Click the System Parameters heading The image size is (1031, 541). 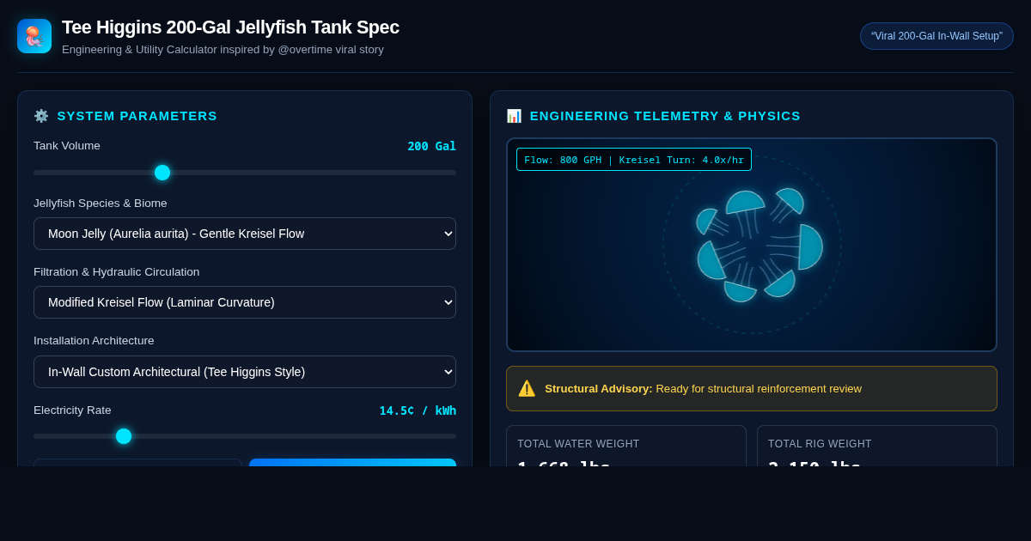pos(137,116)
